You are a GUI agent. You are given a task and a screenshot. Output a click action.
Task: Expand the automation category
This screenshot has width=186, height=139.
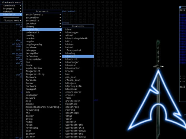click(x=42, y=17)
